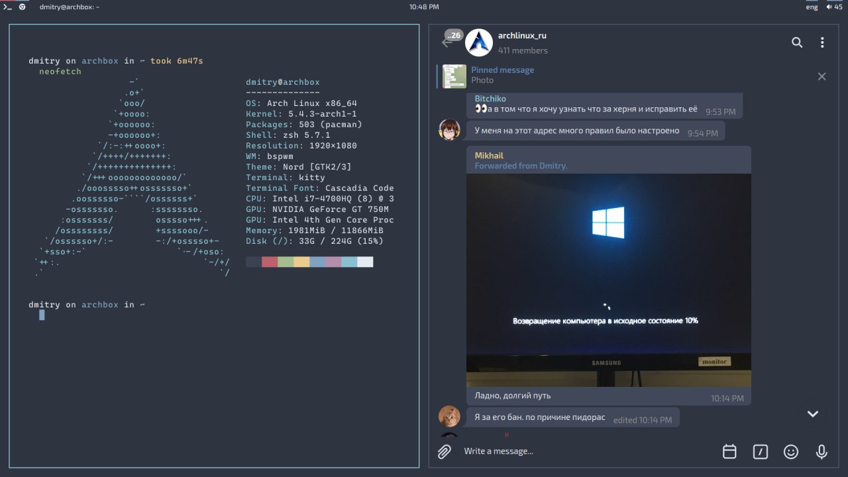
Task: Click archlinux_ru chat title
Action: 522,36
